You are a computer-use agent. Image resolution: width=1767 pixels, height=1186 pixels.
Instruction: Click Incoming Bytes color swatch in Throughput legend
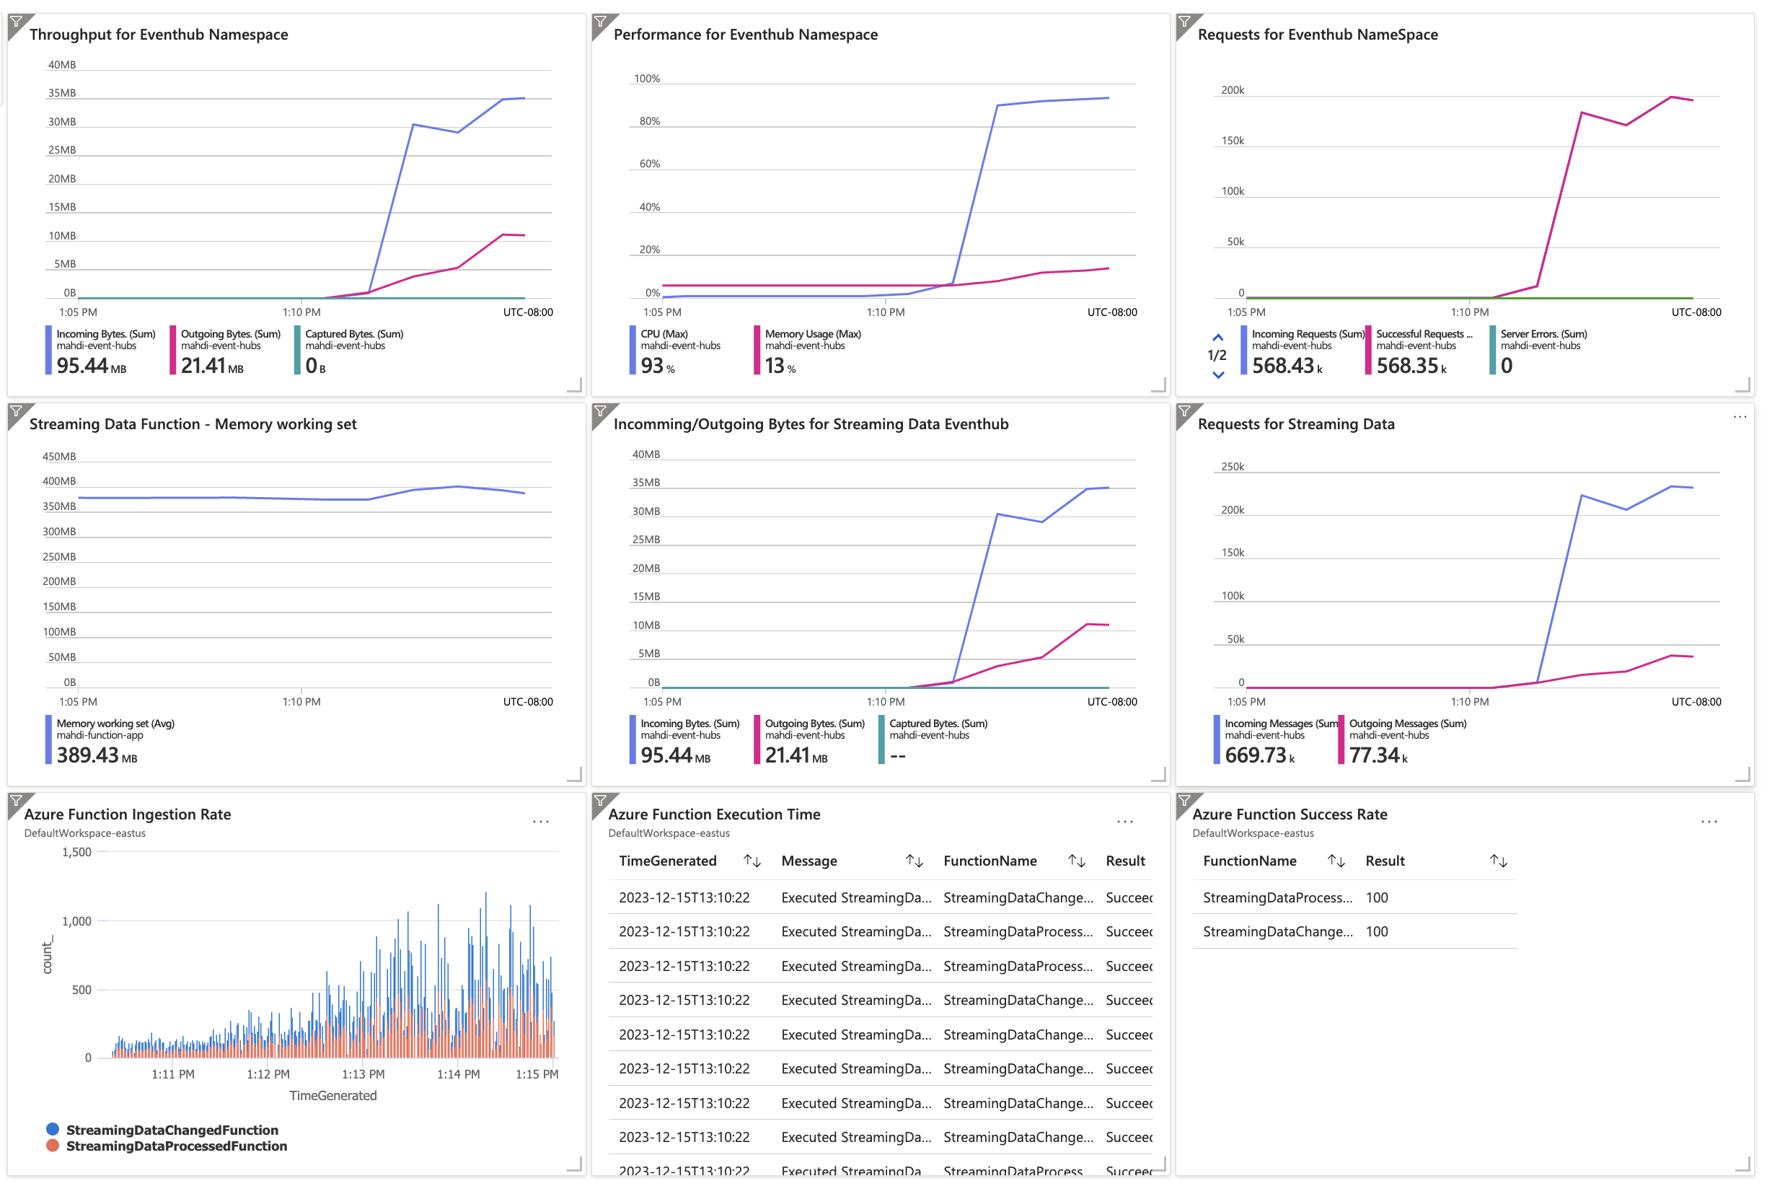tap(49, 350)
